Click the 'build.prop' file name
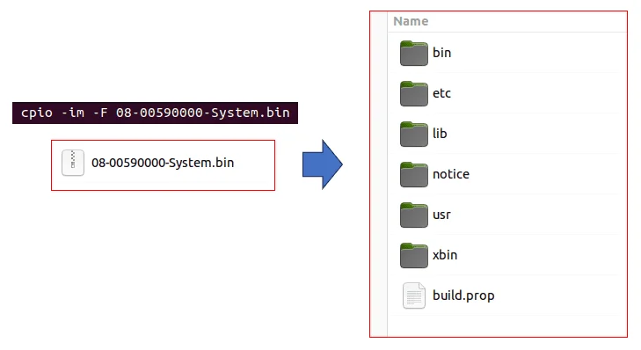Image resolution: width=641 pixels, height=350 pixels. 463,295
